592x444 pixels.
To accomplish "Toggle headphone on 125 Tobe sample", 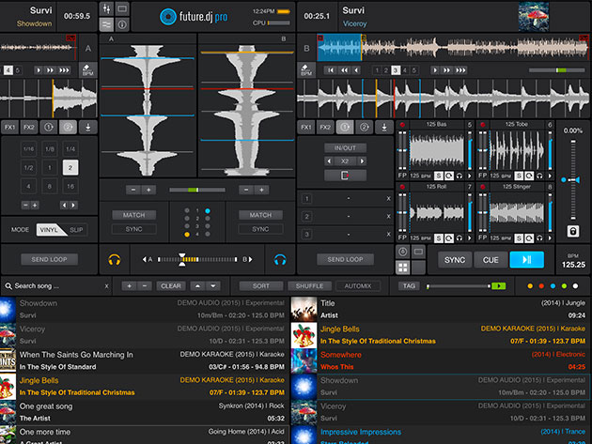I will point(539,176).
